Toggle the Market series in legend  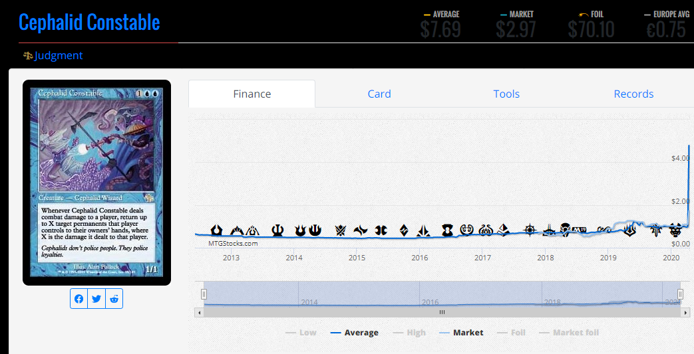(460, 333)
